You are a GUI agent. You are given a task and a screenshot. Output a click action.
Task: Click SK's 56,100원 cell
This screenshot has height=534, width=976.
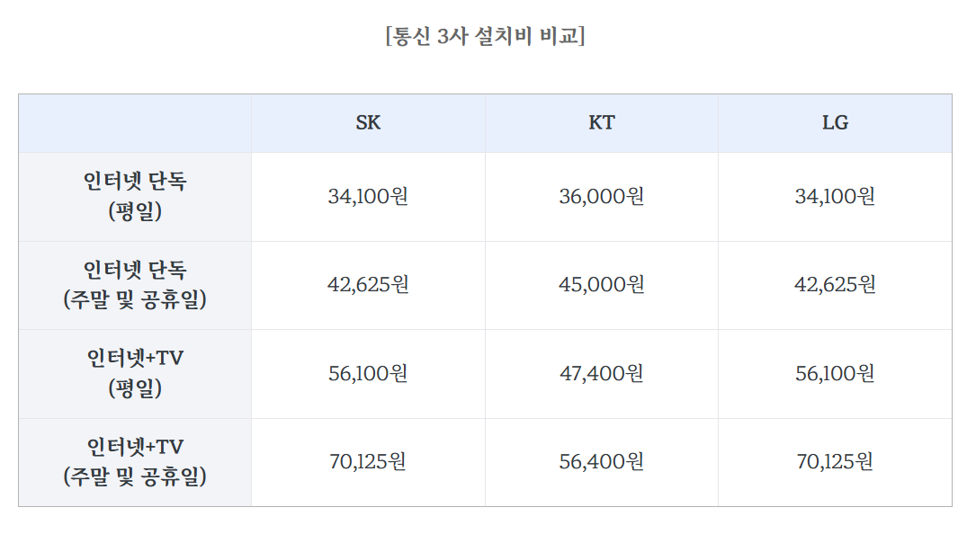[368, 373]
